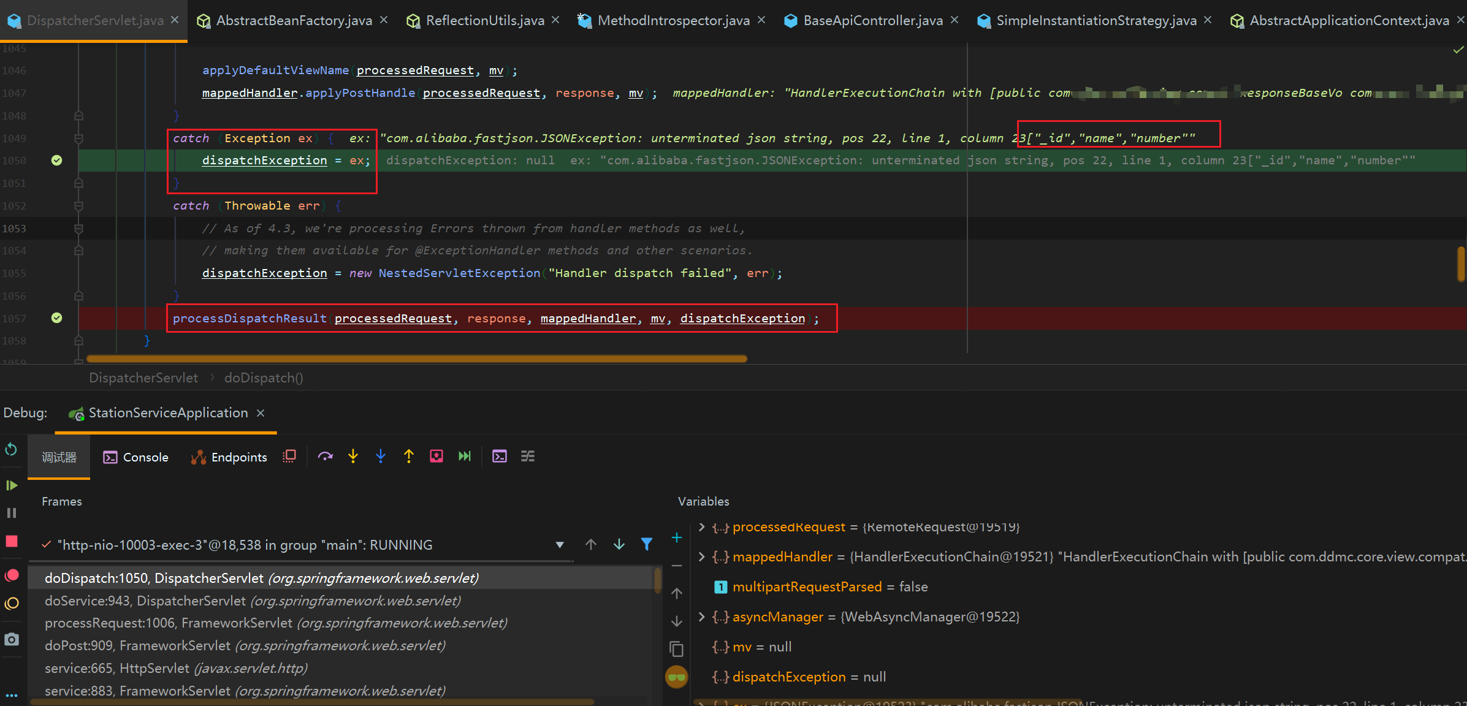The image size is (1467, 706).
Task: Click the Add Watch plus icon
Action: click(x=677, y=537)
